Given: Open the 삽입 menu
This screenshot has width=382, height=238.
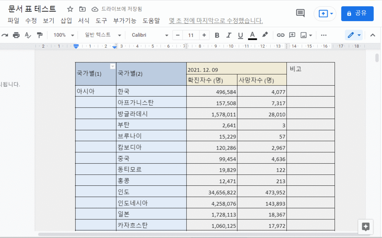Looking at the screenshot, I should pyautogui.click(x=66, y=21).
